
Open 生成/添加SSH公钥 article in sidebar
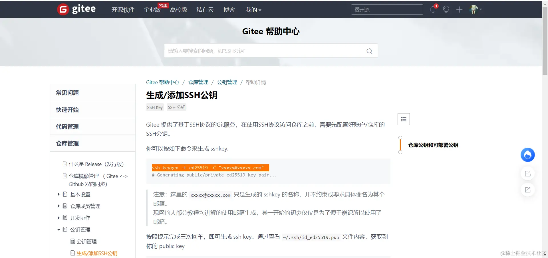(97, 253)
